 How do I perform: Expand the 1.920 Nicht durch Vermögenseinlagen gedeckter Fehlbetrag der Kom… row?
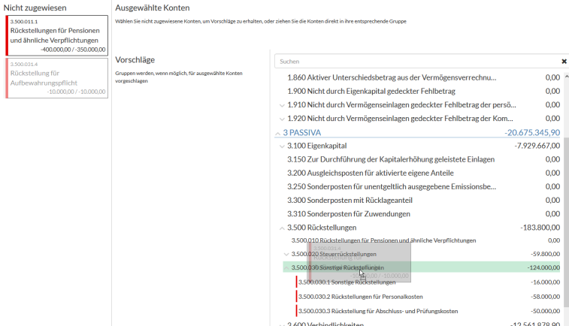tap(282, 119)
